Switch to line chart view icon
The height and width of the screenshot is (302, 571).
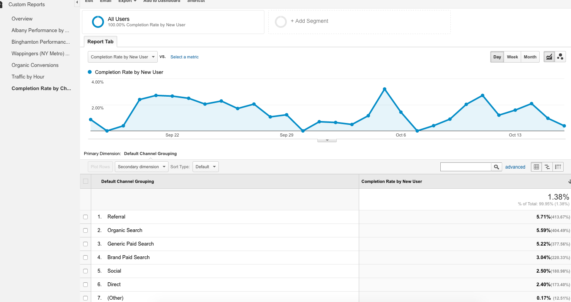click(x=549, y=57)
